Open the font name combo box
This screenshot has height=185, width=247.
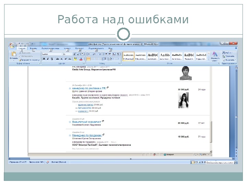(x=52, y=54)
